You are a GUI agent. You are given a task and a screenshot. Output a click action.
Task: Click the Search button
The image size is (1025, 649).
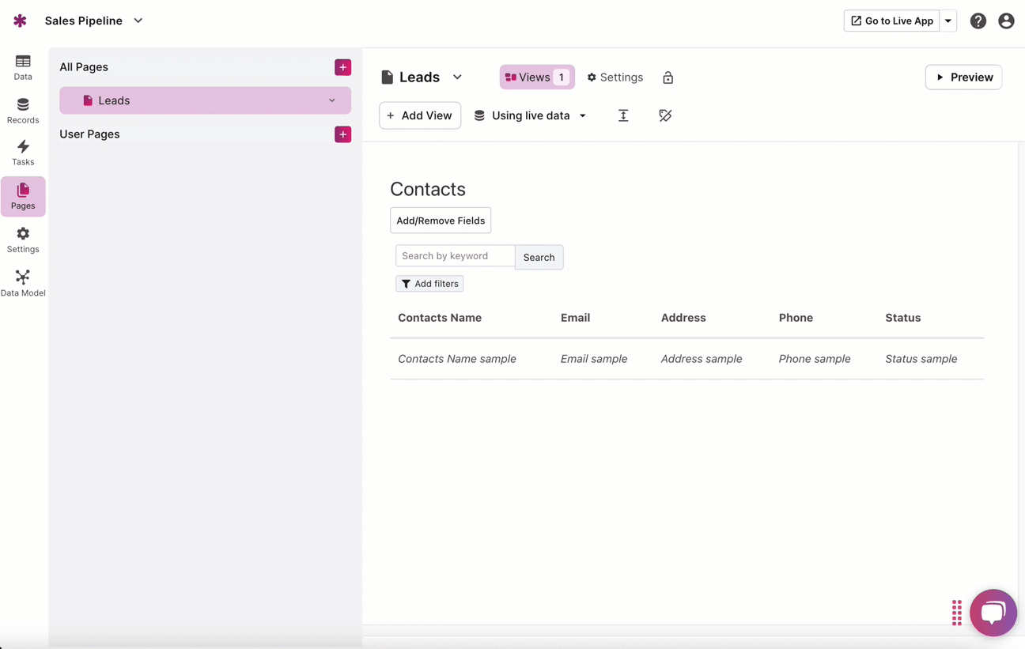point(539,257)
